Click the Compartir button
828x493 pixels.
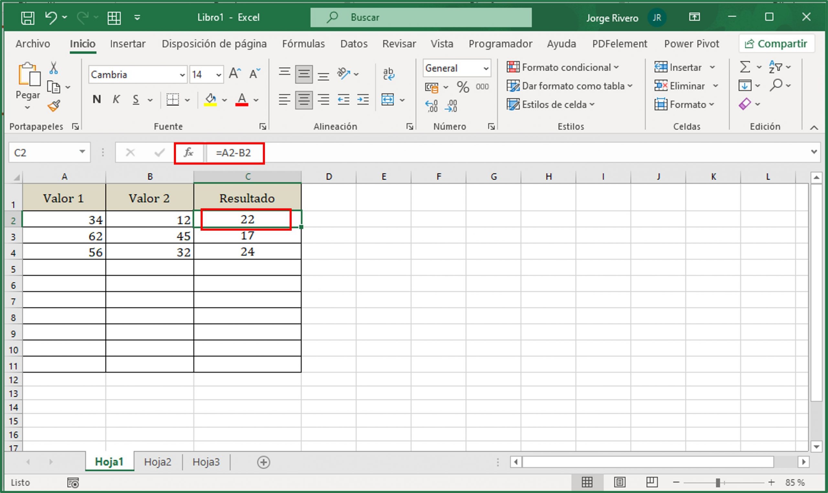[777, 44]
